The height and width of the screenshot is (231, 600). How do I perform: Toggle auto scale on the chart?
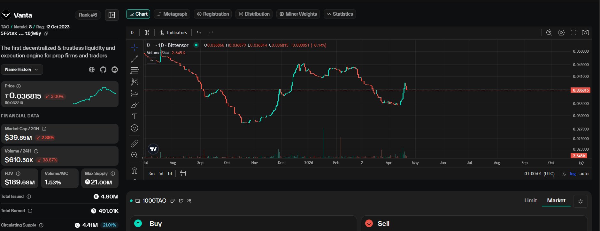tap(584, 174)
